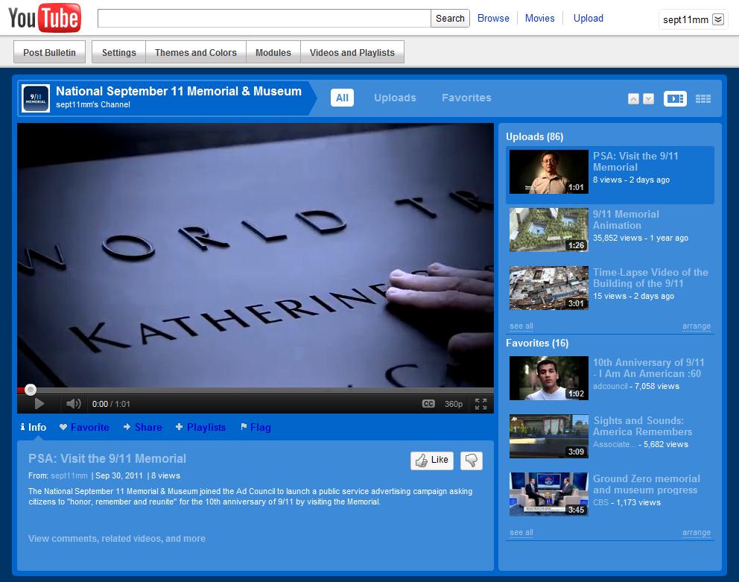This screenshot has height=582, width=739.
Task: Open the Favorites tab in channel header
Action: point(466,98)
